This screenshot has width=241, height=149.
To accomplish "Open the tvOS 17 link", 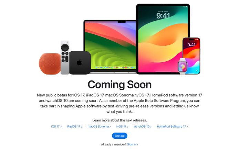I will [122, 127].
